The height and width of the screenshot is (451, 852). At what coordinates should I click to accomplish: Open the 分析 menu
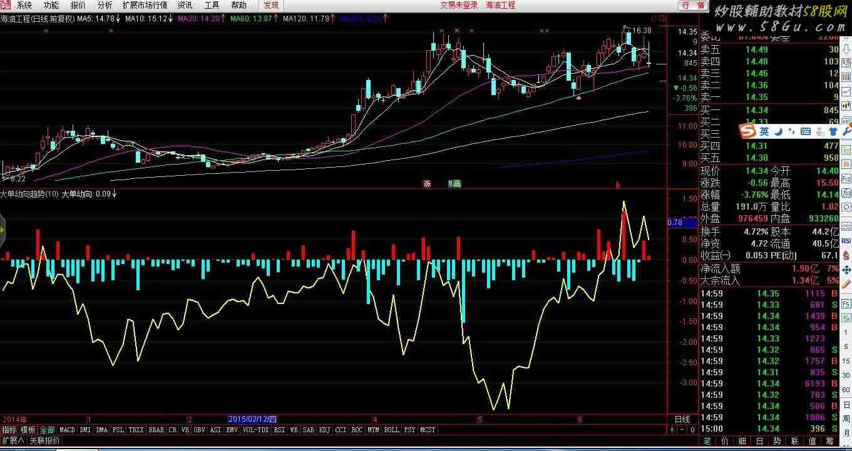coord(105,5)
